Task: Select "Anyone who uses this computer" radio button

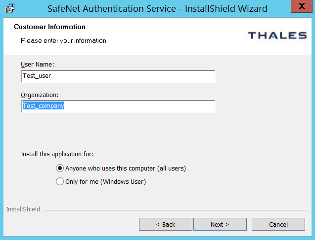Action: pyautogui.click(x=60, y=168)
